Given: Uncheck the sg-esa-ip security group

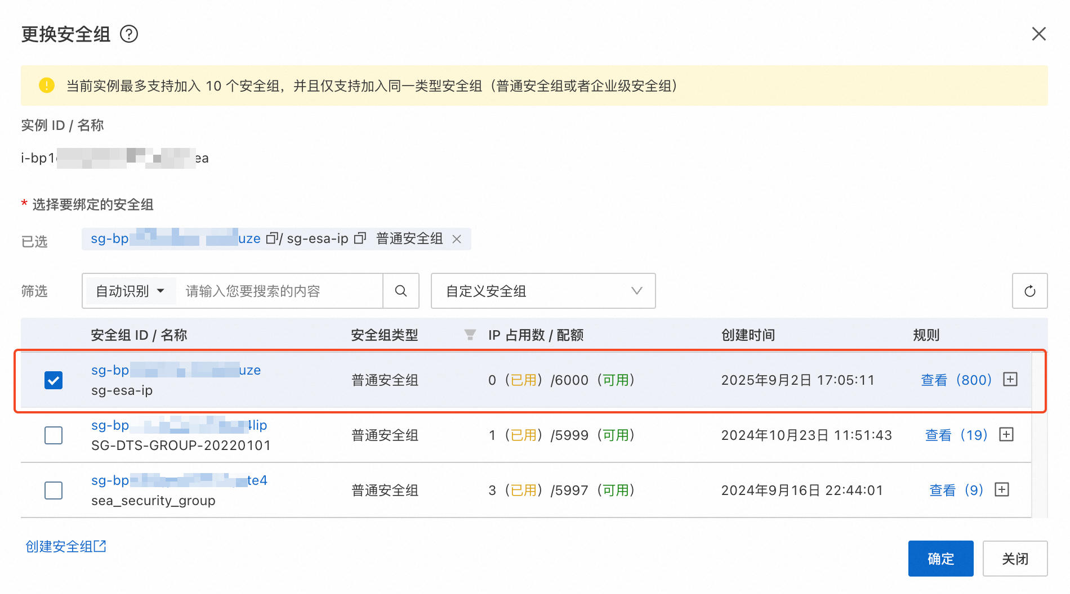Looking at the screenshot, I should tap(53, 380).
